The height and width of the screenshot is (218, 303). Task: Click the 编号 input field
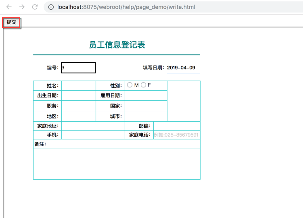78,68
